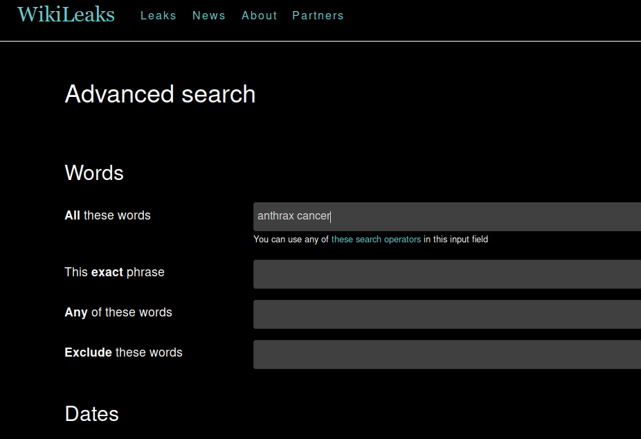Select the 'Exclude these words' label
The width and height of the screenshot is (641, 439).
pyautogui.click(x=123, y=352)
